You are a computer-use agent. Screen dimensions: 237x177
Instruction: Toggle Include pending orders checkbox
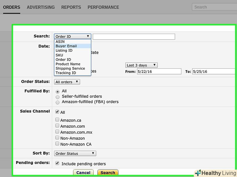57,163
